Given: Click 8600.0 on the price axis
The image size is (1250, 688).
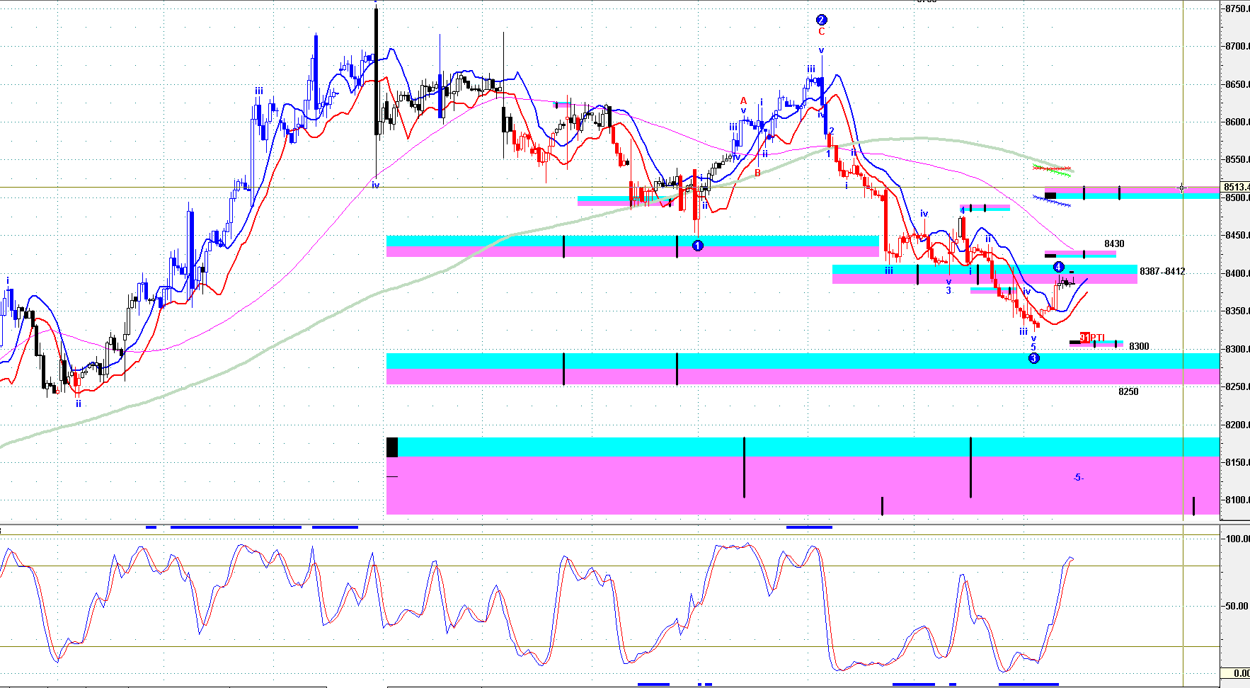Looking at the screenshot, I should coord(1237,122).
